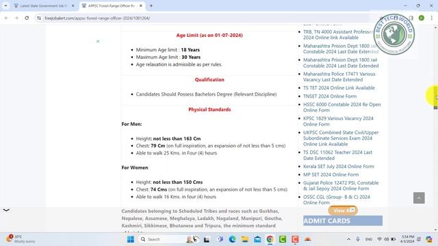Open the Copilot icon at taskbar end
Image resolution: width=438 pixels, height=246 pixels.
point(429,239)
